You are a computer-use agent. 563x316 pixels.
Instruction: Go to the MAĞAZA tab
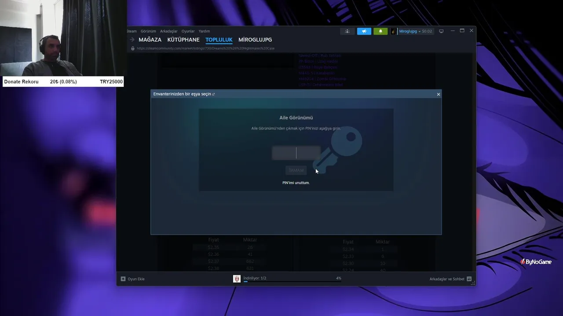[150, 39]
